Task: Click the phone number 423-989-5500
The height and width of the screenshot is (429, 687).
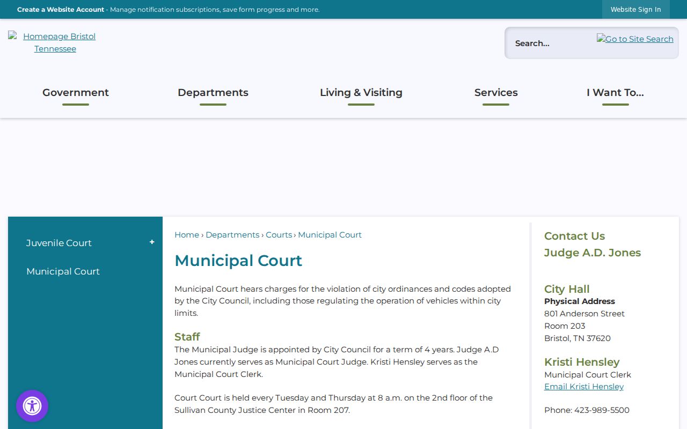Action: [x=602, y=410]
